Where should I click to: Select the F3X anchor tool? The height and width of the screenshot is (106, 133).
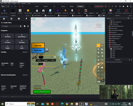(x=98, y=56)
